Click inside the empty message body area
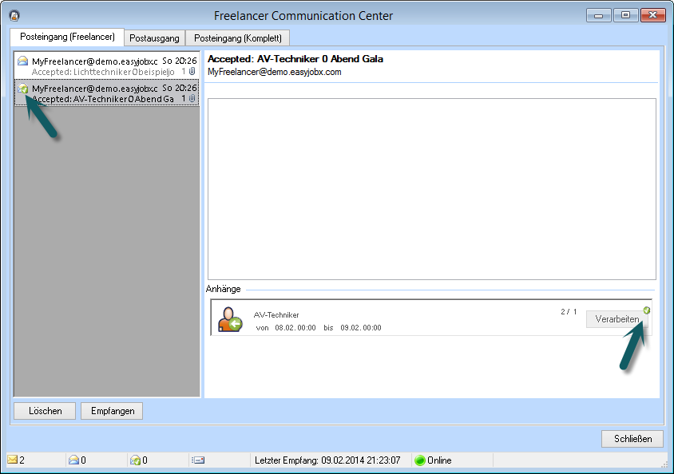Image resolution: width=674 pixels, height=474 pixels. (x=431, y=189)
